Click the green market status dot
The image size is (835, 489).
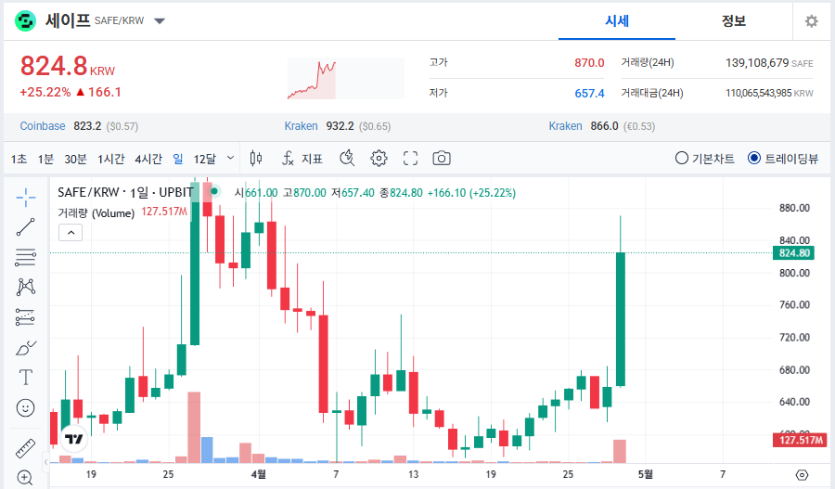214,191
